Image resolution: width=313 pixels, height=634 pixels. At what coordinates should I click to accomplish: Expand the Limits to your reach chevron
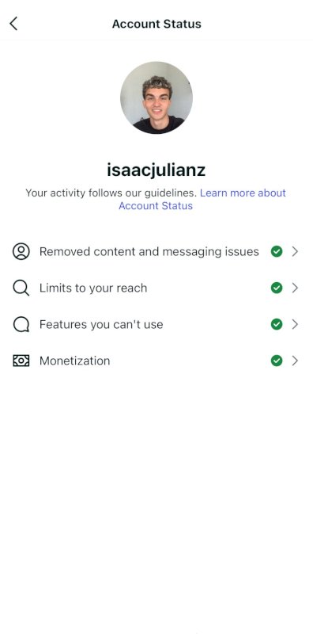tap(295, 288)
